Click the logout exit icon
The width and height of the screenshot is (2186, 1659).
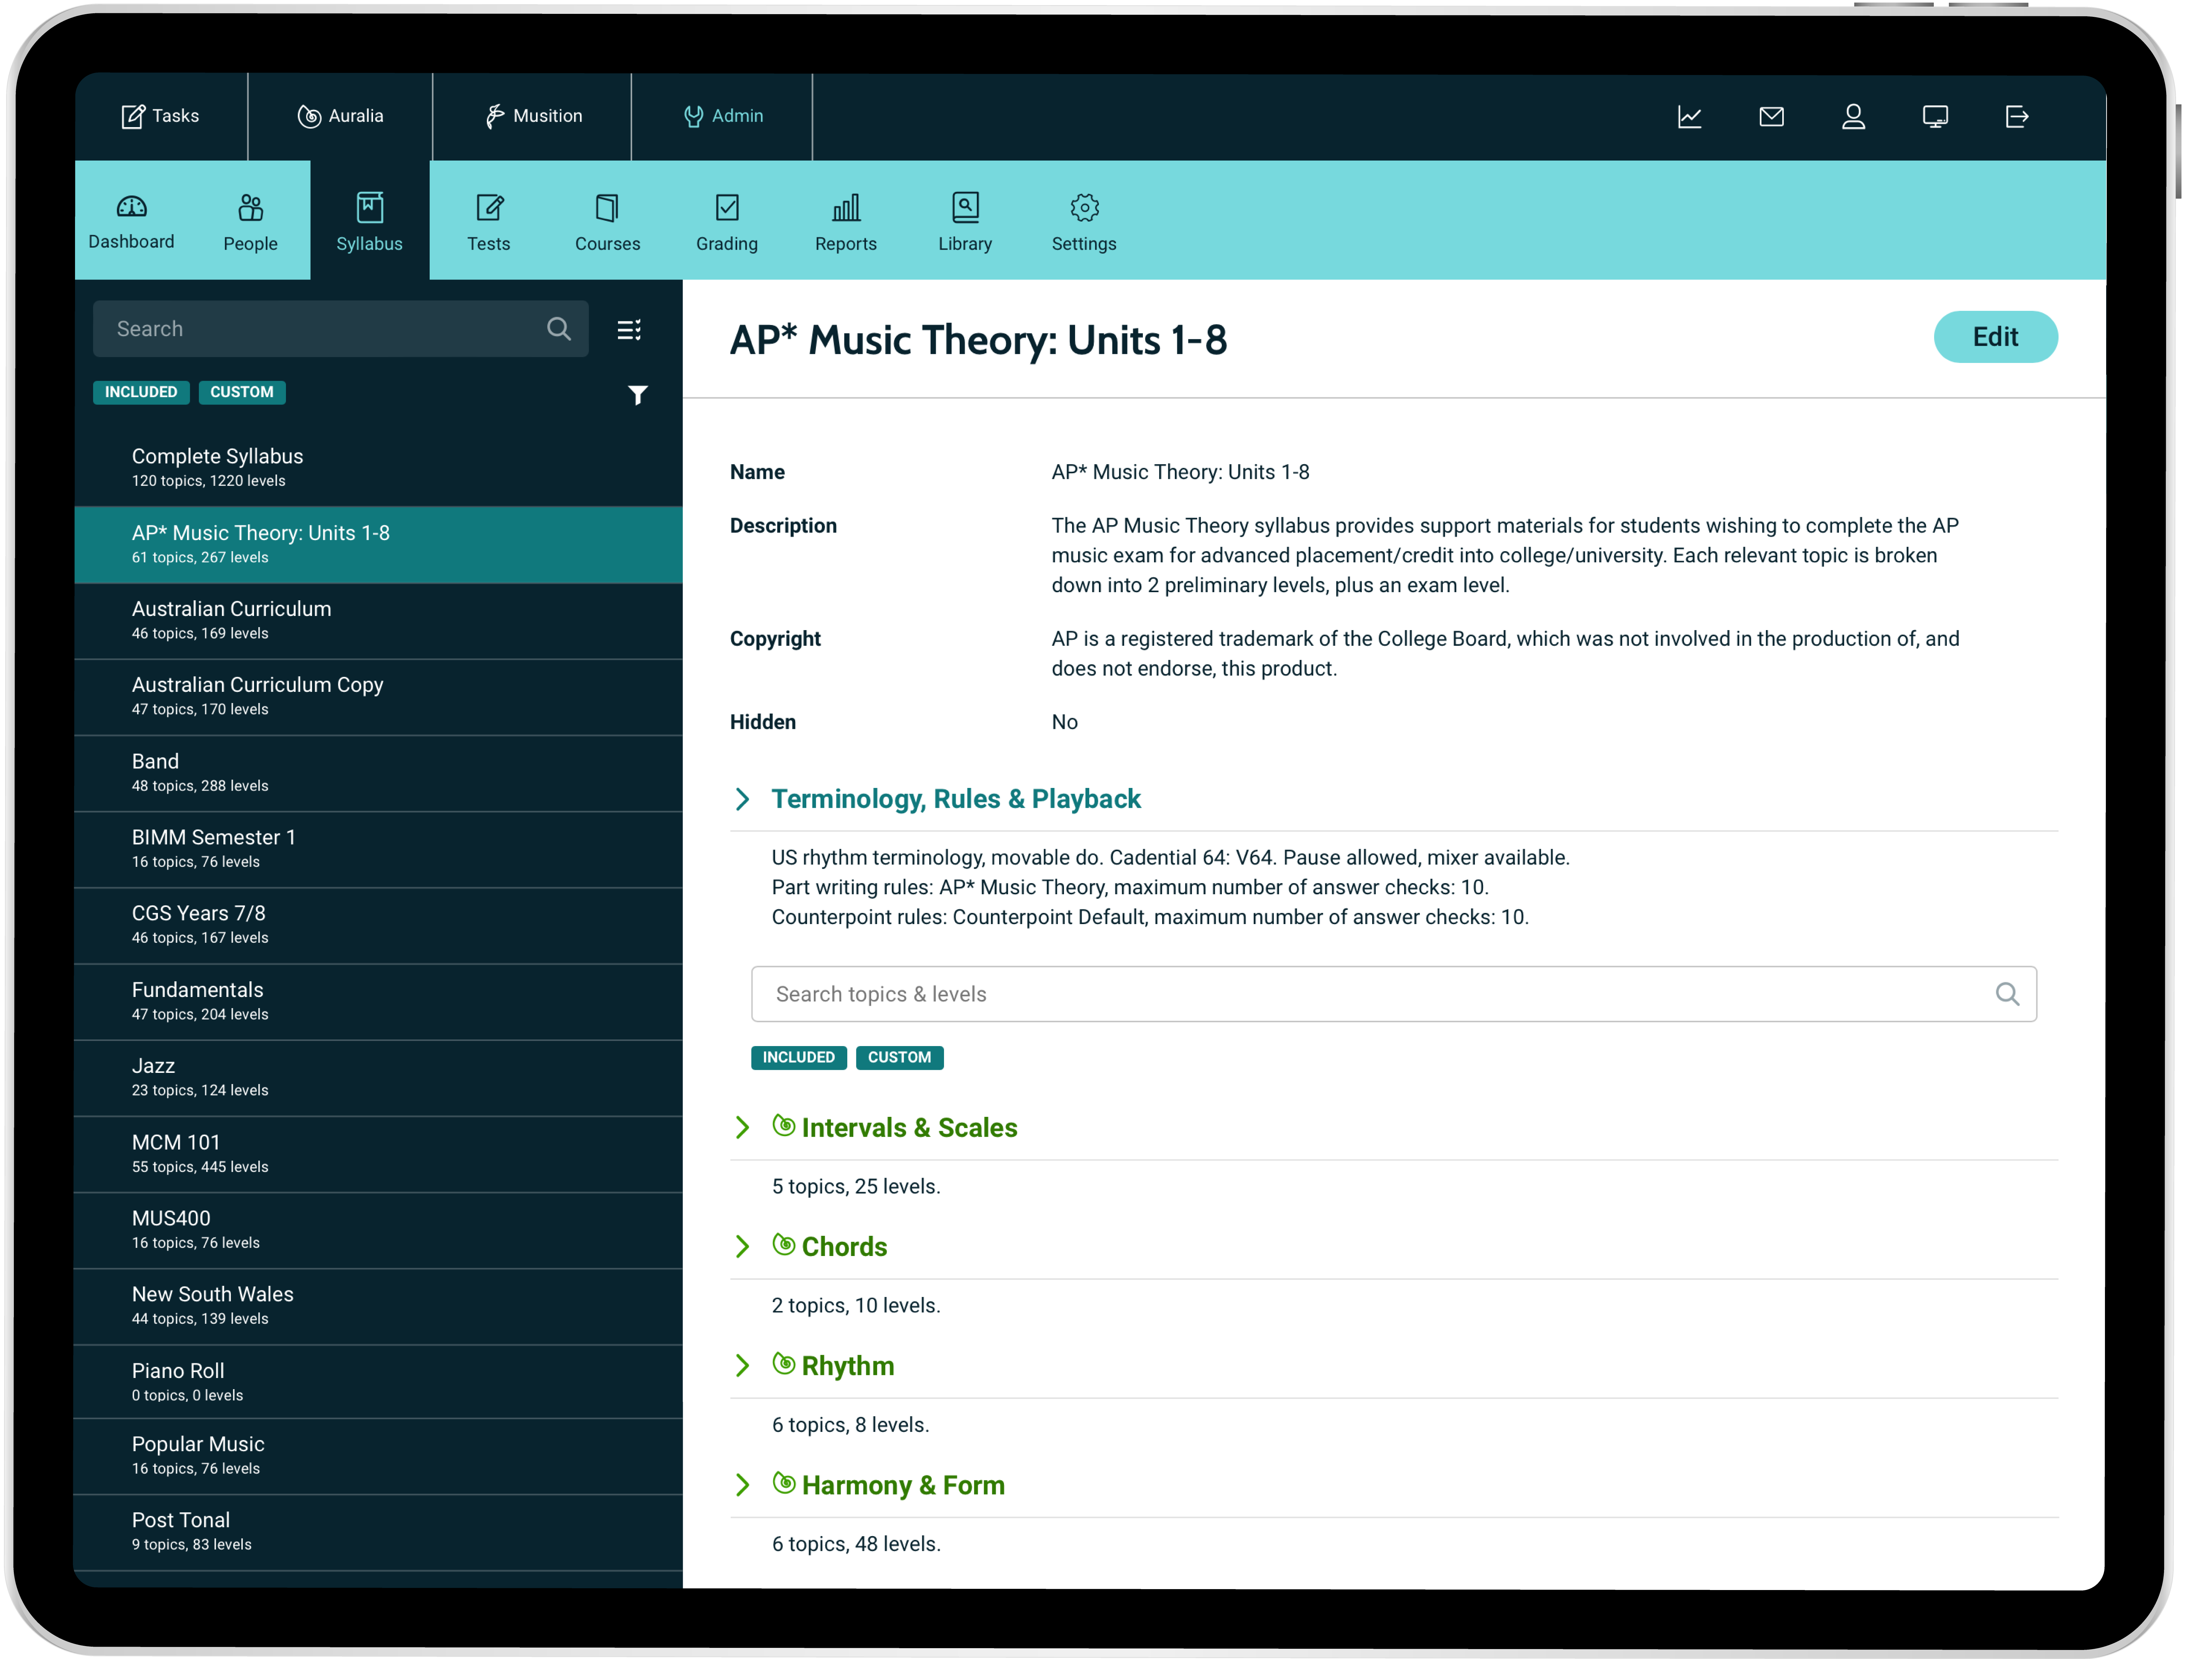2017,117
